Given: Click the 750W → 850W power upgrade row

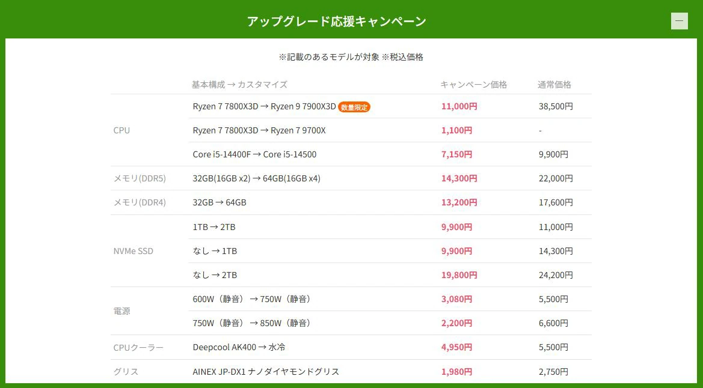Looking at the screenshot, I should point(251,323).
